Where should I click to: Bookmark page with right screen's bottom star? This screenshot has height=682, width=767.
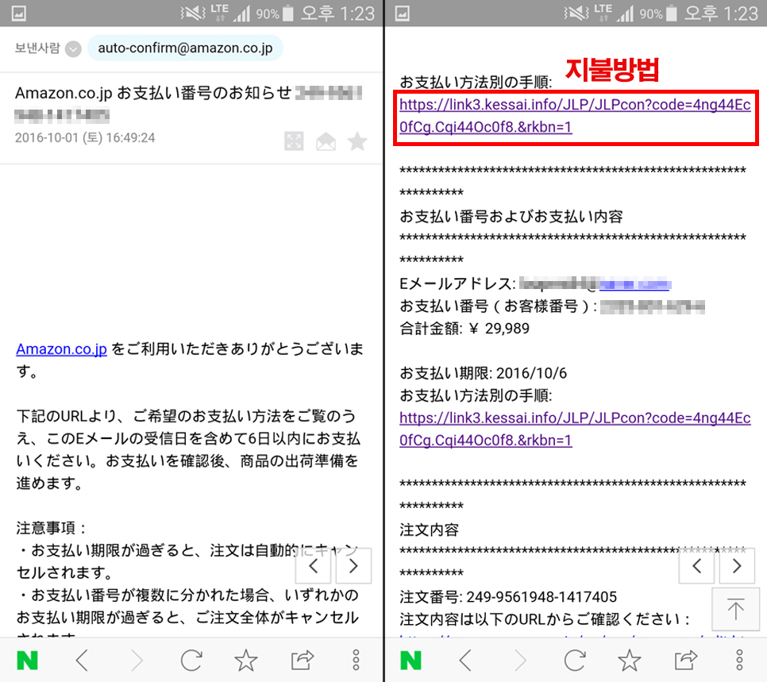(x=630, y=661)
